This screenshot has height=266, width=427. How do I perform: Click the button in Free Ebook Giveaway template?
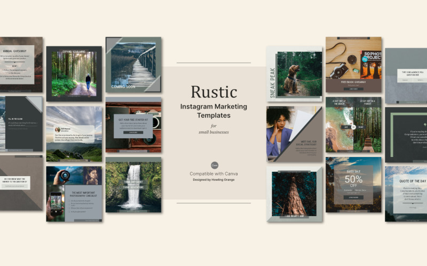[353, 89]
